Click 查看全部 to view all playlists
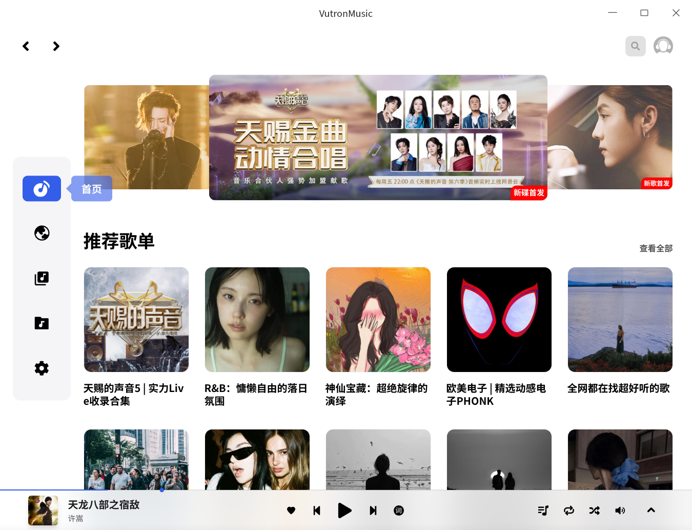The height and width of the screenshot is (530, 692). 656,248
